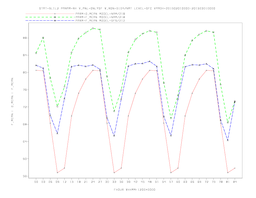Click x-axis forecast hour label 45
The image size is (256, 198).
click(x=143, y=182)
